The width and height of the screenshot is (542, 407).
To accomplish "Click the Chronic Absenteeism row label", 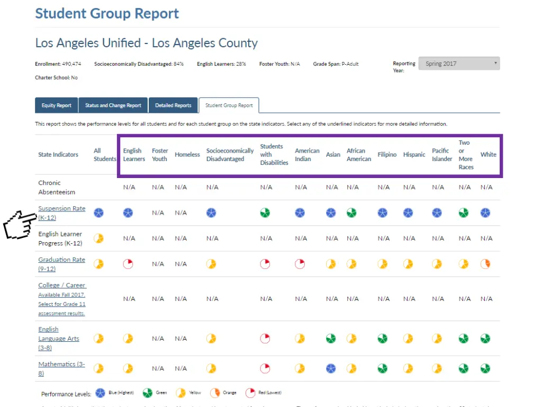I will pyautogui.click(x=57, y=187).
